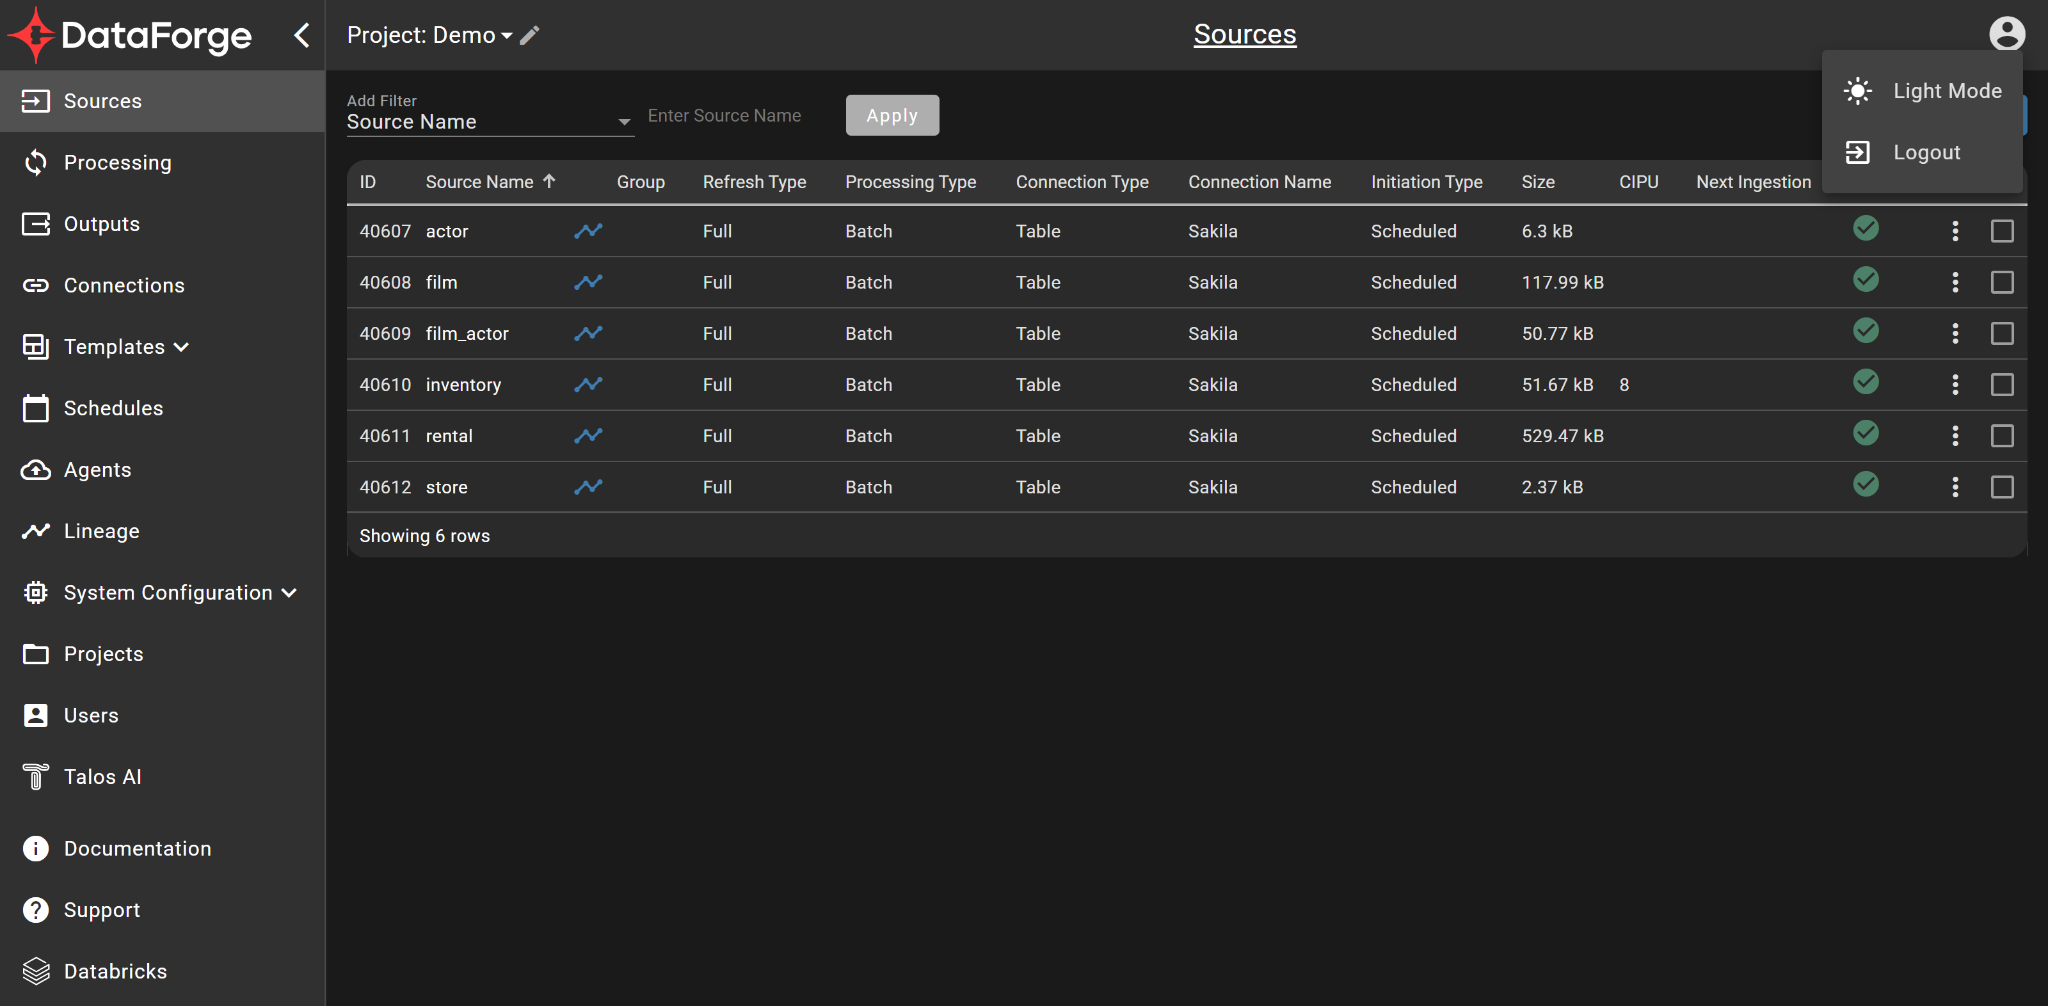This screenshot has width=2048, height=1006.
Task: Open Projects in the sidebar
Action: click(x=162, y=653)
